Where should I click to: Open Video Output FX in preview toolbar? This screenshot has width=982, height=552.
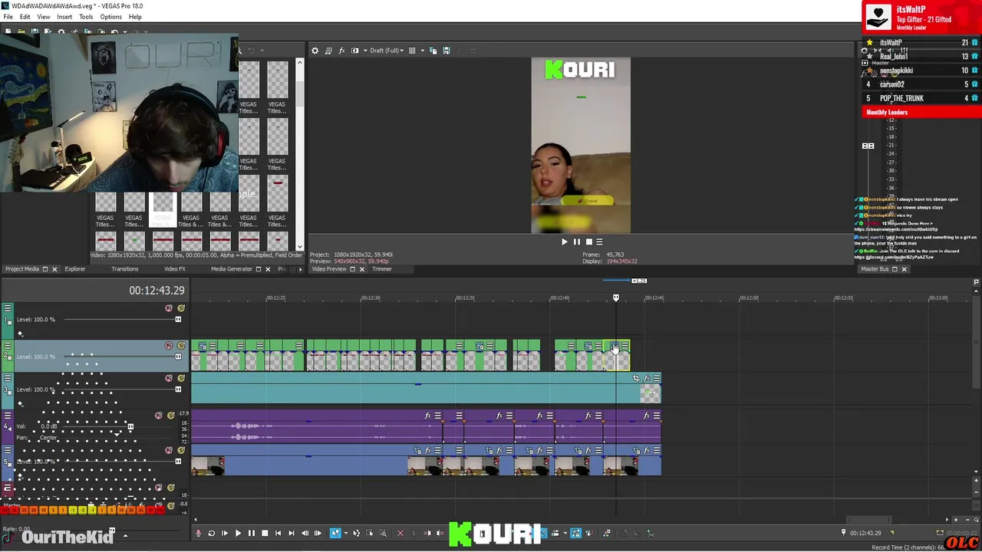coord(341,51)
